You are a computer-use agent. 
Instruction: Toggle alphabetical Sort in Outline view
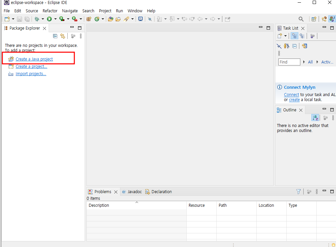pyautogui.click(x=315, y=118)
